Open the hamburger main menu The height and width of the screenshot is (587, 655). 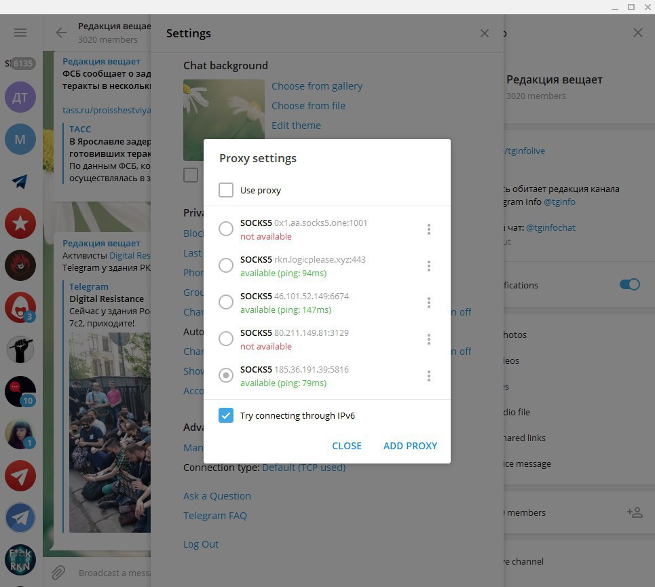pos(20,33)
